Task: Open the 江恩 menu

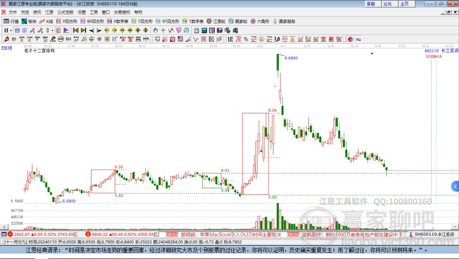Action: point(49,12)
